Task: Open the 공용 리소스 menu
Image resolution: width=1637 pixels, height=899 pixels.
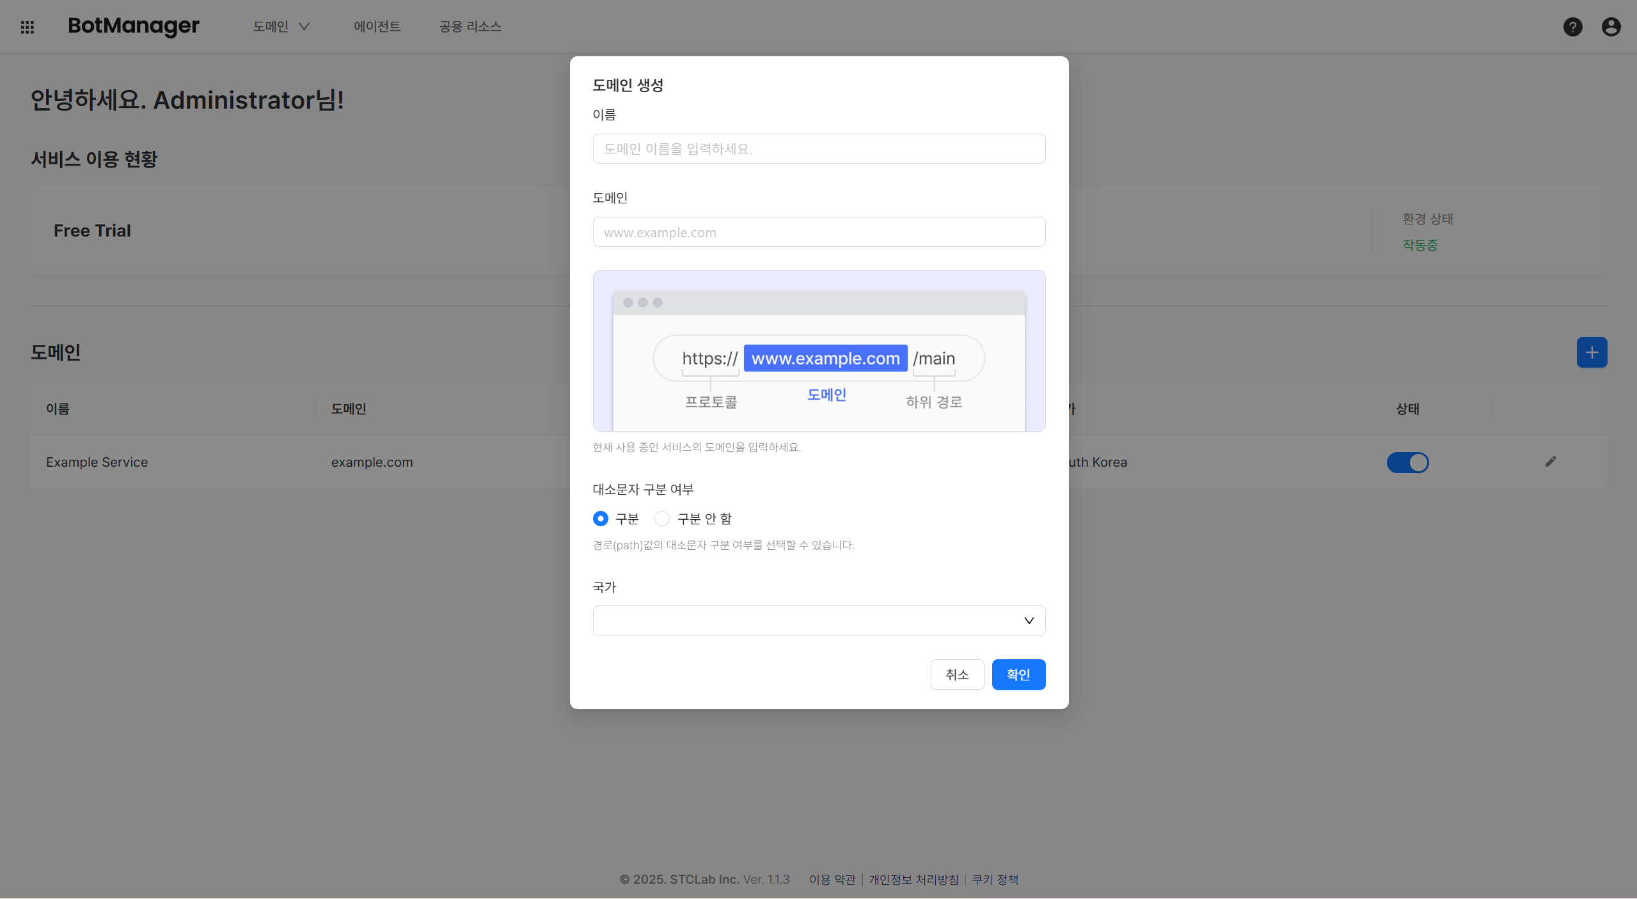Action: pyautogui.click(x=469, y=26)
